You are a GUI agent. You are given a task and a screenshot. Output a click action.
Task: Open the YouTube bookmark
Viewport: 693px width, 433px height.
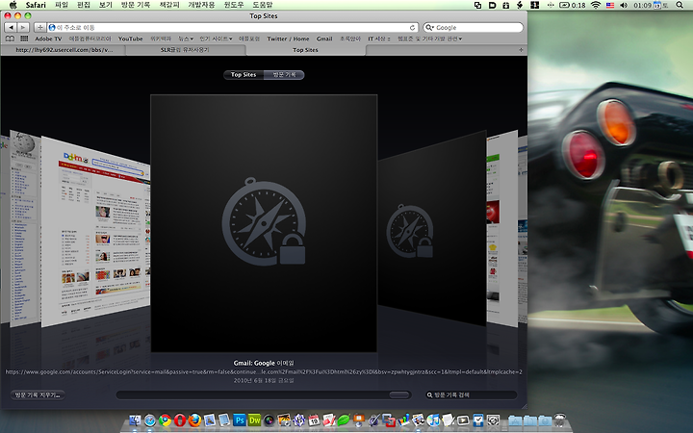(130, 38)
